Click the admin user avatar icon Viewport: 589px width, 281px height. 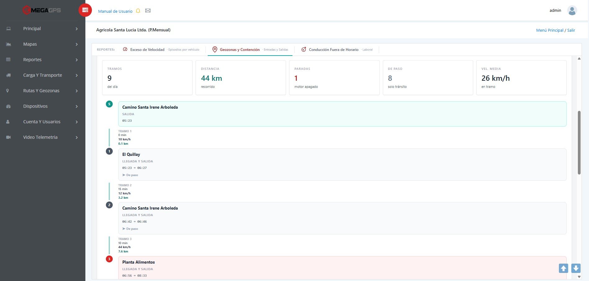click(x=572, y=11)
